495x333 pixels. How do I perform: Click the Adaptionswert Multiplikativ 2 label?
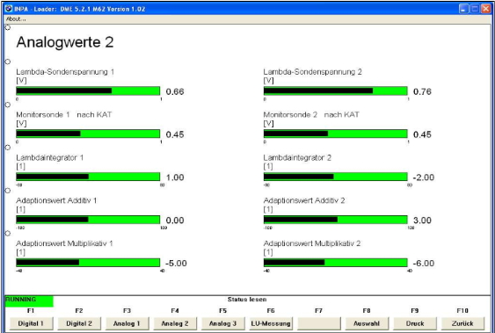point(312,243)
